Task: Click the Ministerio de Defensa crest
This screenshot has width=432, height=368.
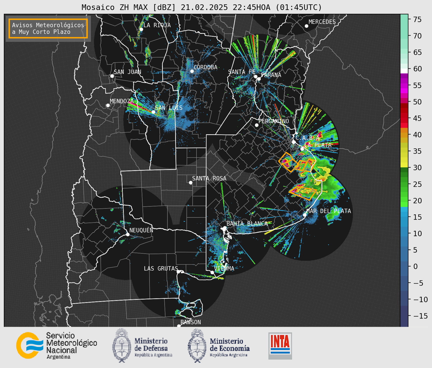Action: pos(122,345)
